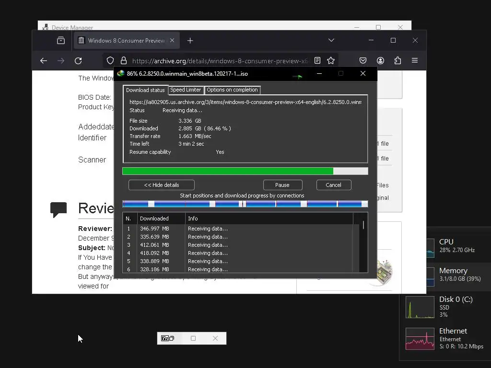Open Ethernet performance graph

pos(420,339)
